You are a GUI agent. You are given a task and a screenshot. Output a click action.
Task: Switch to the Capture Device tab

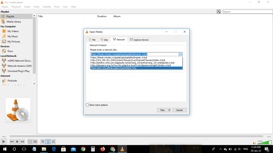click(139, 40)
